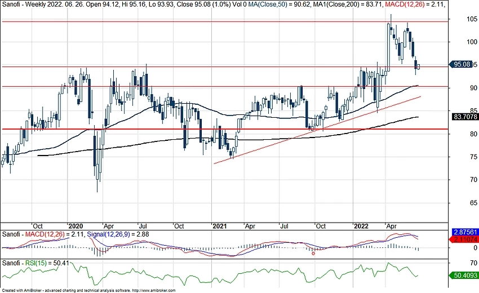This screenshot has height=293, width=479.
Task: Click the 80 price axis label
Action: (473, 134)
